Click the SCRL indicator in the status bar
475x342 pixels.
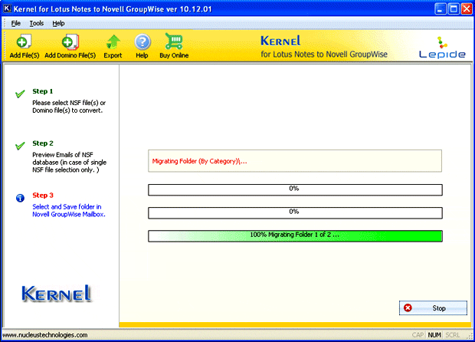453,335
